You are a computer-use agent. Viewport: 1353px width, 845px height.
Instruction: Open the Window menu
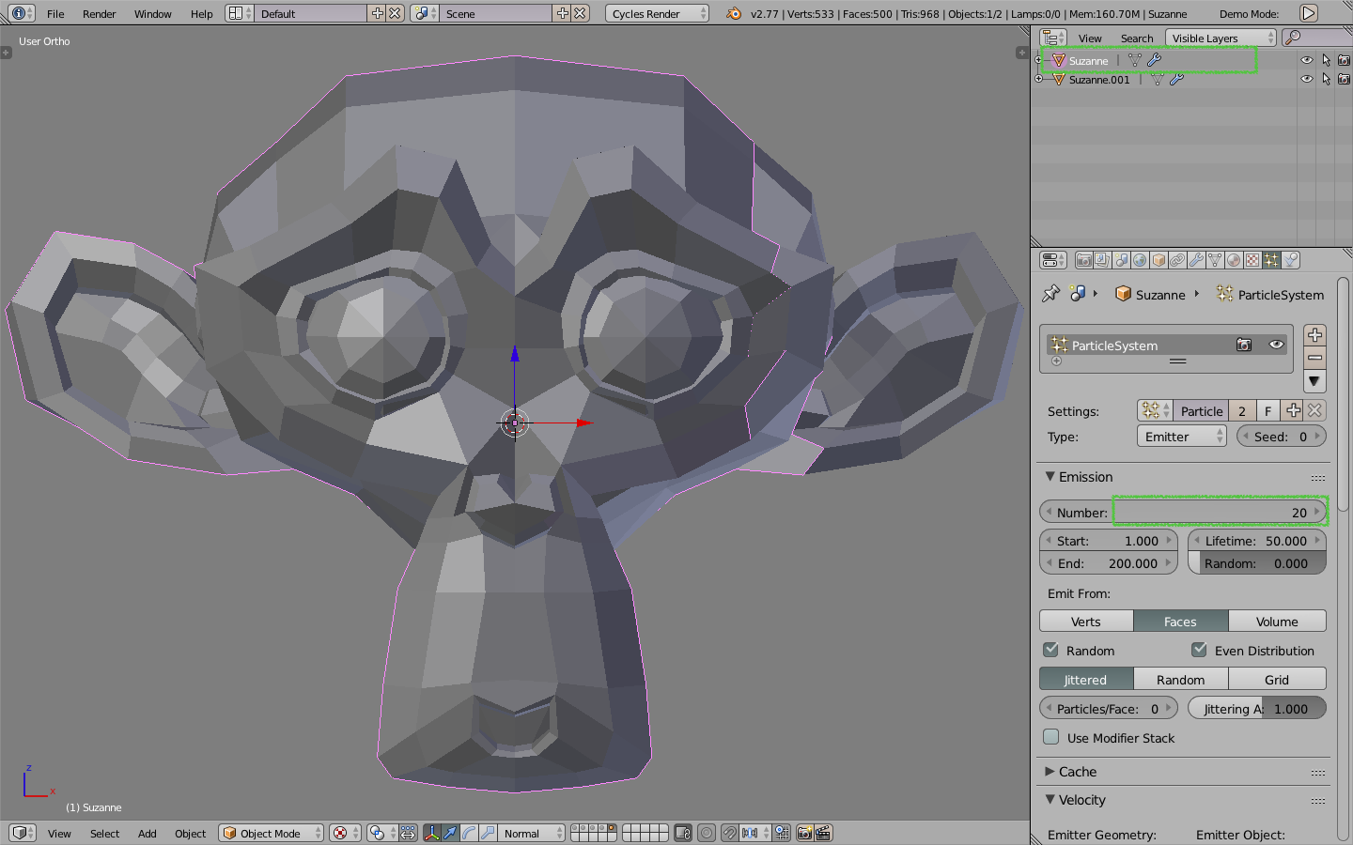tap(152, 14)
